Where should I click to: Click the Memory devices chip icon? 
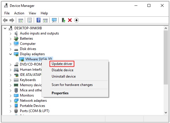point(16,85)
